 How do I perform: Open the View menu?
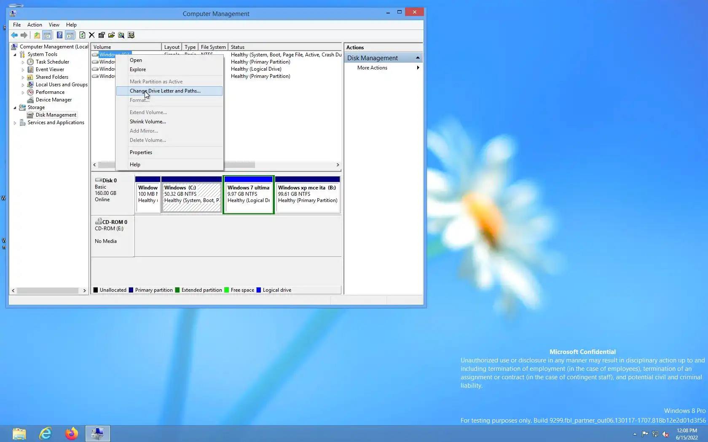tap(54, 25)
